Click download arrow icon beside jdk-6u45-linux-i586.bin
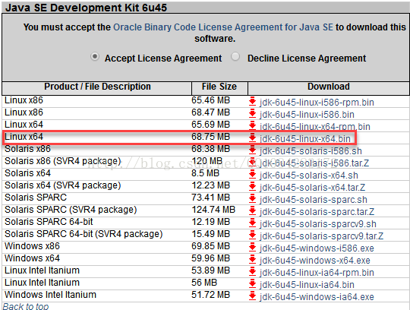Screen dimensions: 410x310 tap(252, 114)
